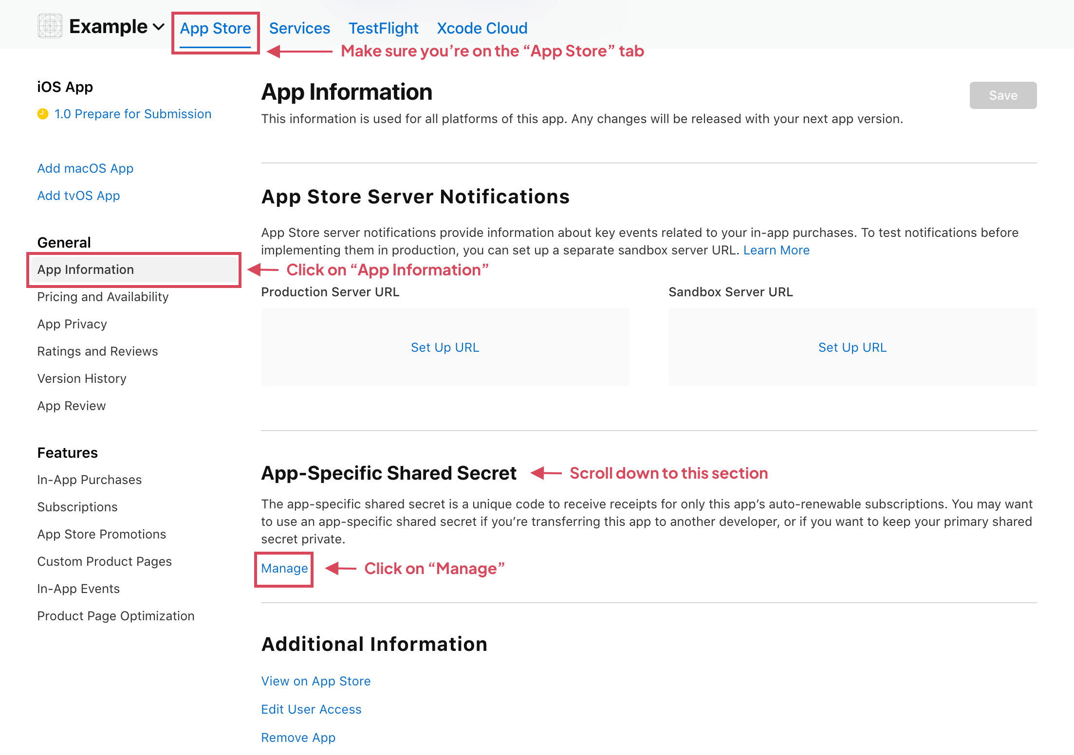Click Set Up URL for Production Server
Image resolution: width=1074 pixels, height=755 pixels.
445,347
